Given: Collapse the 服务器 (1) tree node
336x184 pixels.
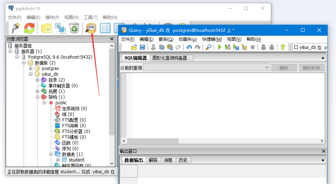Looking at the screenshot, I should coord(10,51).
